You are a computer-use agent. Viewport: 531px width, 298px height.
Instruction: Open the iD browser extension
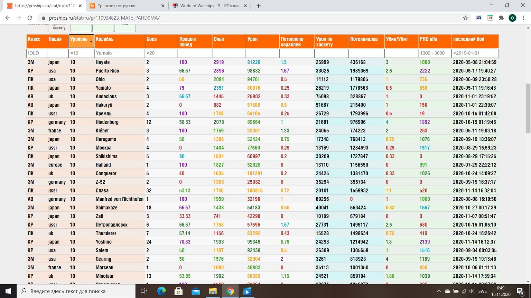pyautogui.click(x=479, y=18)
